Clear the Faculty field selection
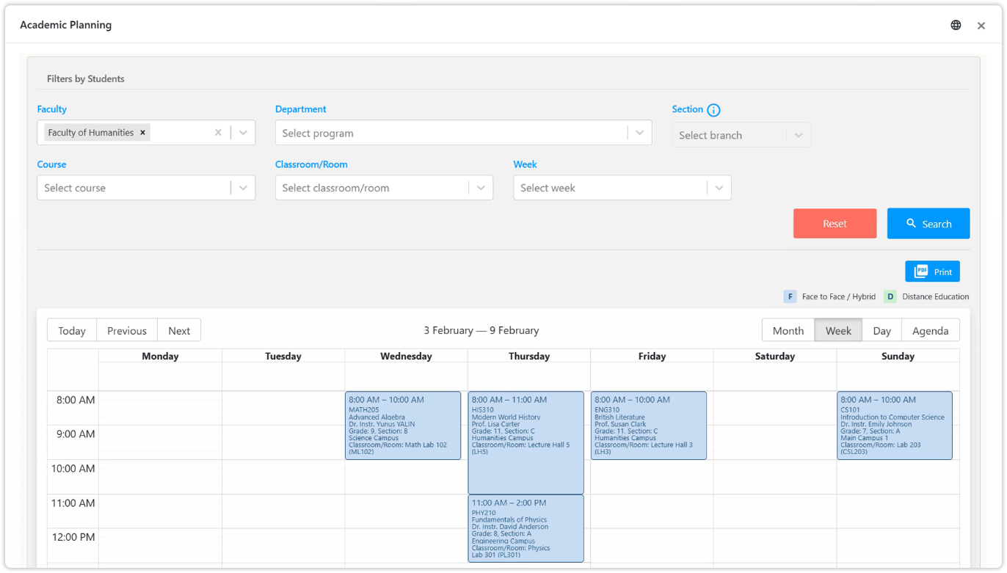Image resolution: width=1007 pixels, height=573 pixels. point(218,133)
